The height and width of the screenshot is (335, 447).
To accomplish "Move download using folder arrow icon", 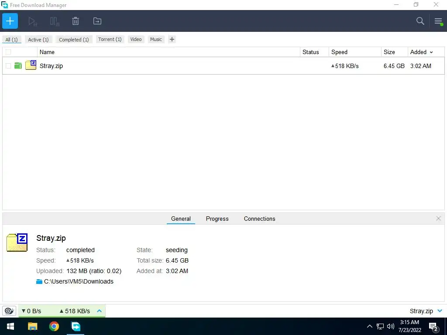I will tap(97, 21).
